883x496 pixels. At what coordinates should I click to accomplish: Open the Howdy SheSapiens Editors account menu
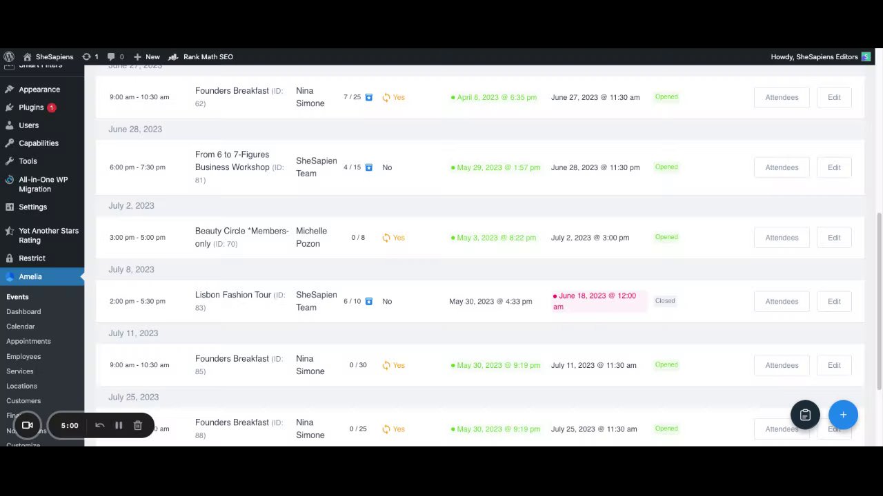click(821, 56)
